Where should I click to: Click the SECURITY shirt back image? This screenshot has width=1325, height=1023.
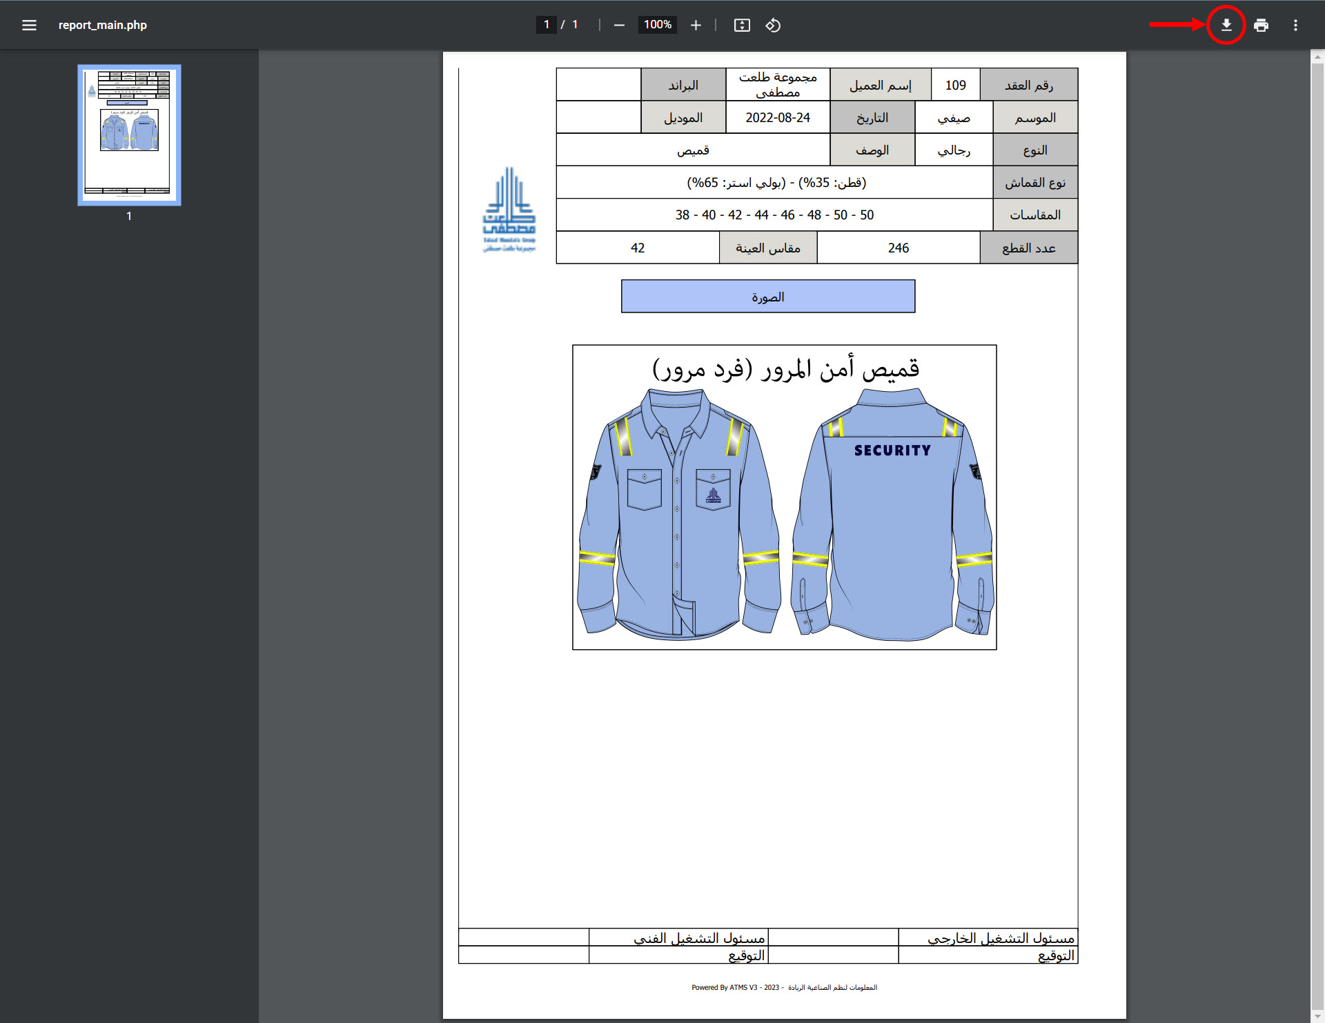[x=892, y=514]
